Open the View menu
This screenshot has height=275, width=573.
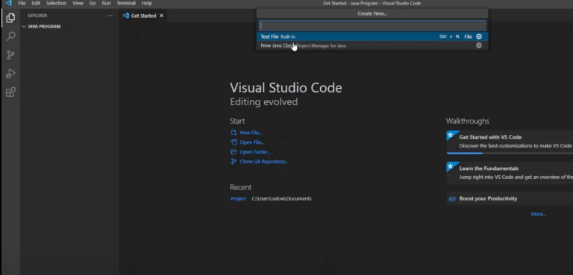[x=78, y=3]
